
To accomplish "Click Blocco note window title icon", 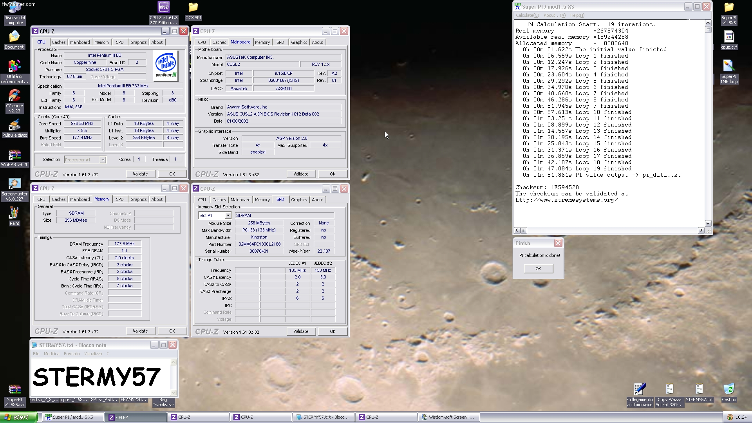I will point(34,345).
